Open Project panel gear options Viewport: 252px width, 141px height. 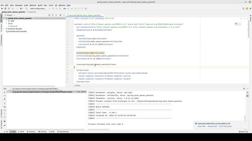(x=60, y=15)
